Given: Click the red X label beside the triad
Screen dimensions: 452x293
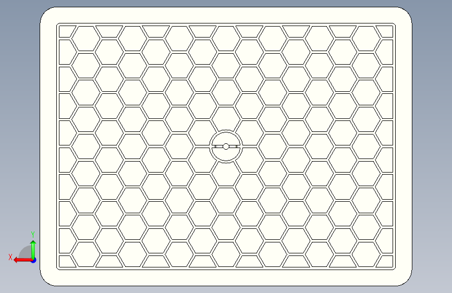Looking at the screenshot, I should 10,257.
